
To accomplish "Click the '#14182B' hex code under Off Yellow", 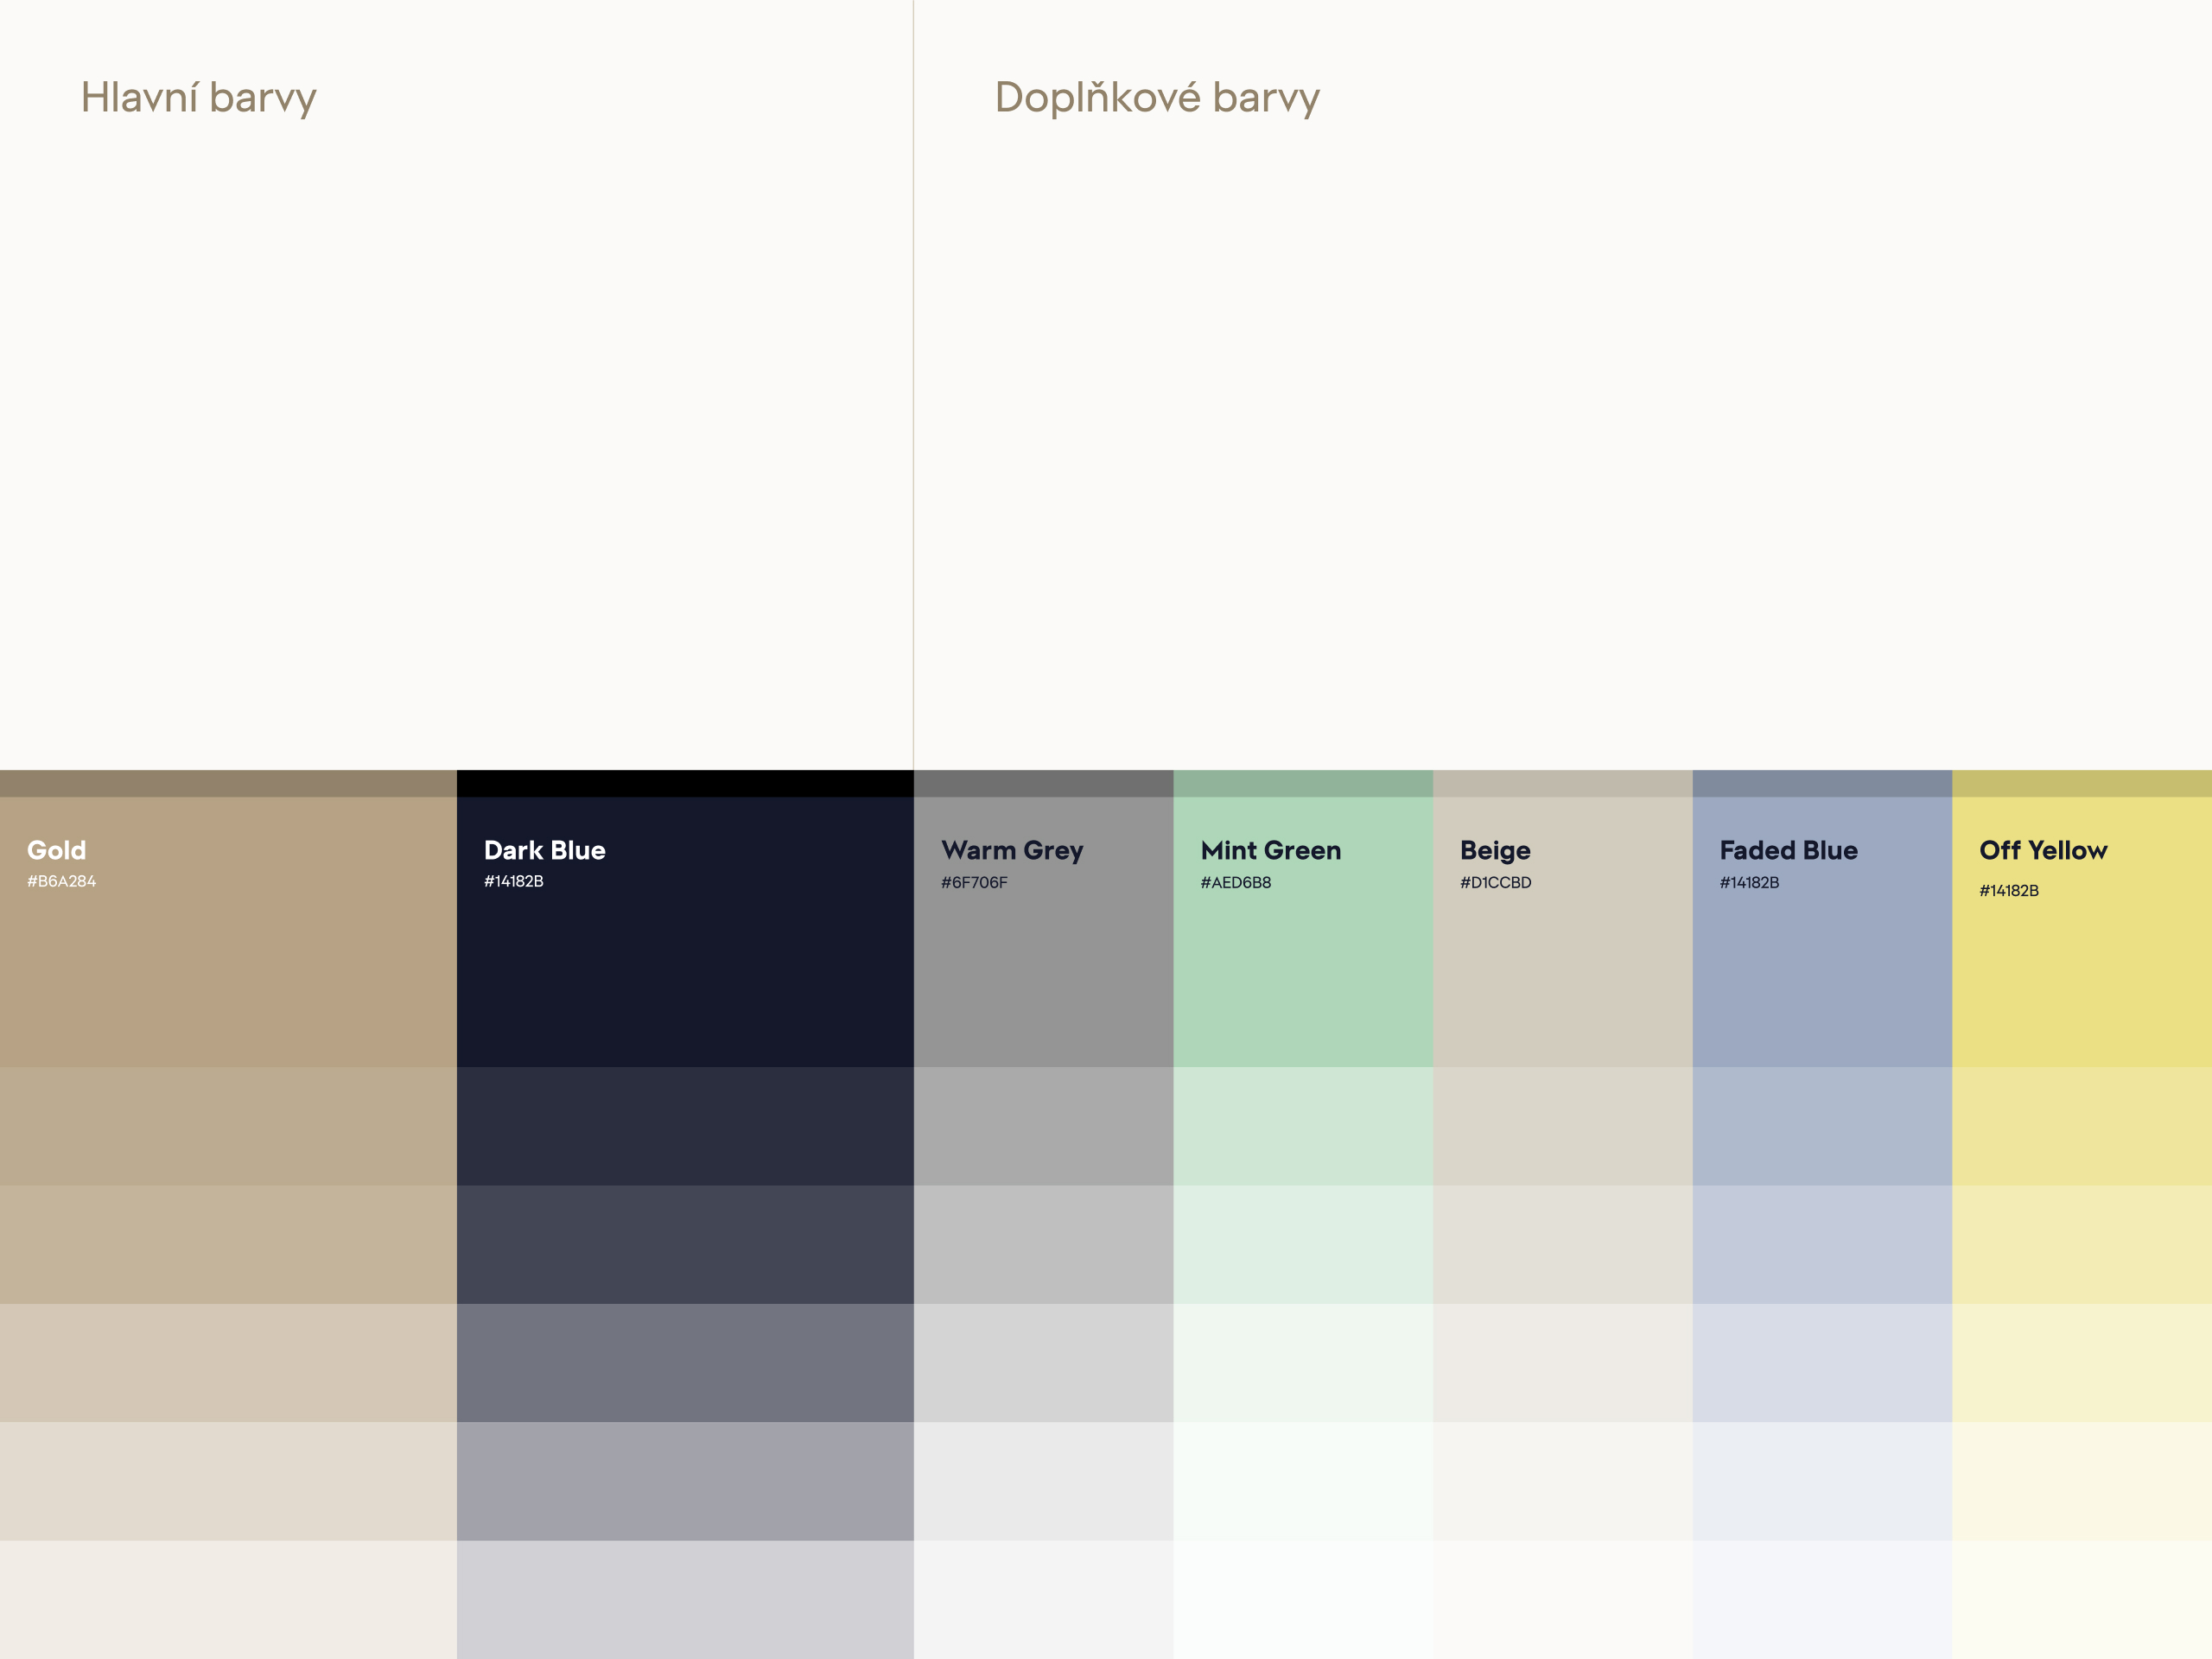I will [2009, 890].
